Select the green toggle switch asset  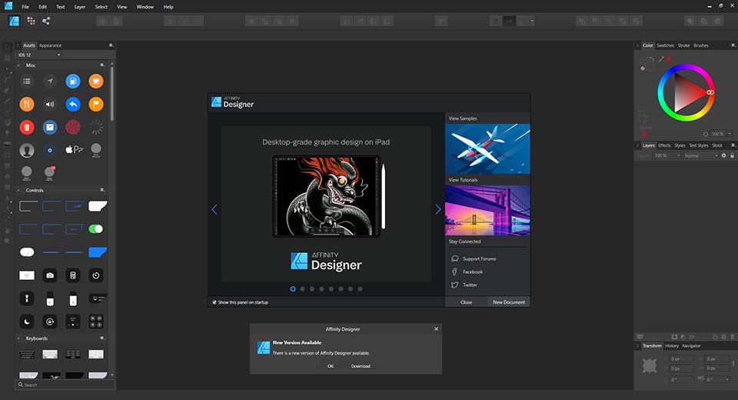96,229
